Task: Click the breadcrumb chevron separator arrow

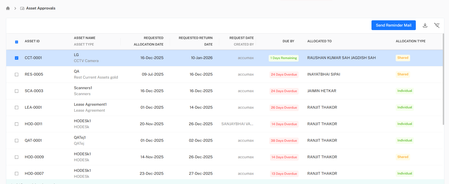Action: [x=15, y=8]
